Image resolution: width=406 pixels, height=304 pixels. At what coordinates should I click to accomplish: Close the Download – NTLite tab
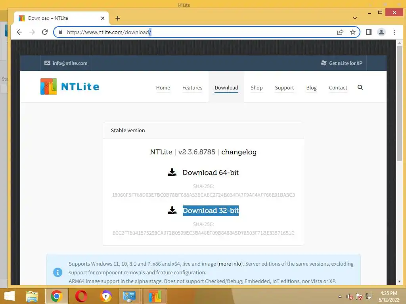(103, 18)
